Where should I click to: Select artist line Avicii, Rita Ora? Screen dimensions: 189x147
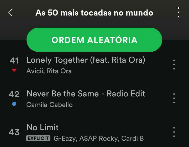click(x=49, y=71)
